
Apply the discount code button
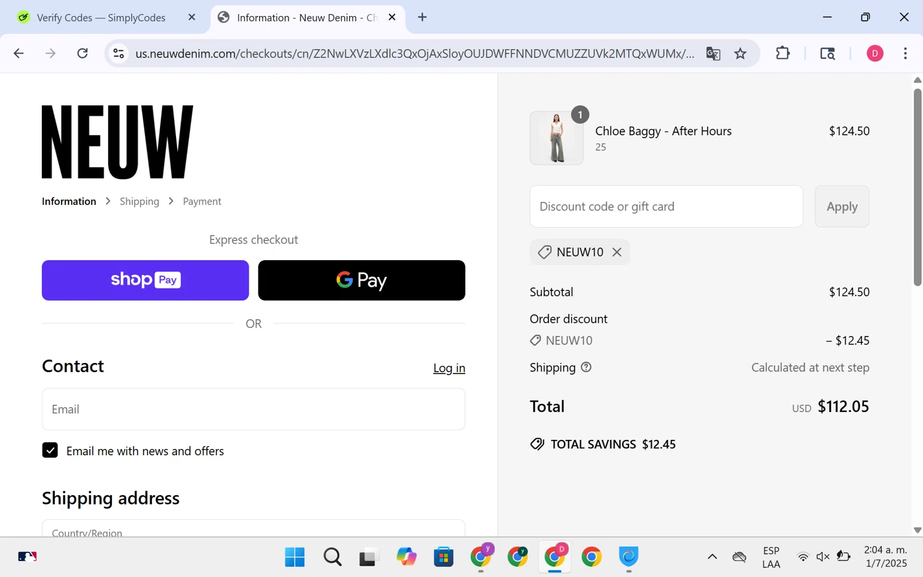click(x=842, y=207)
